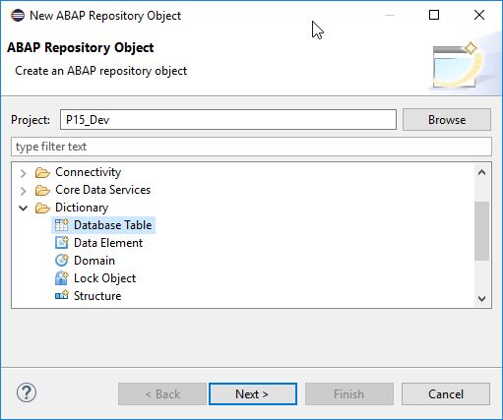Screen dimensions: 503x420
Task: Browse for an ABAP project
Action: (x=447, y=120)
